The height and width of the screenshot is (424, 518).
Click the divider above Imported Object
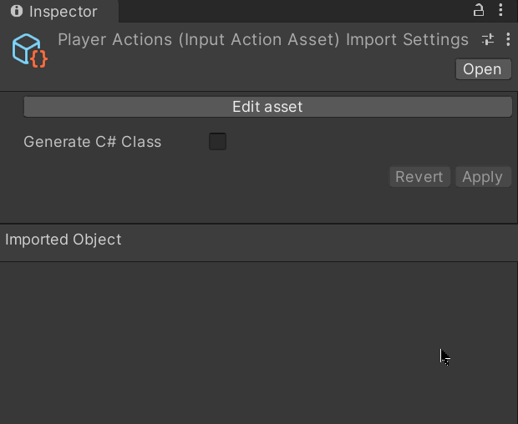(x=259, y=223)
